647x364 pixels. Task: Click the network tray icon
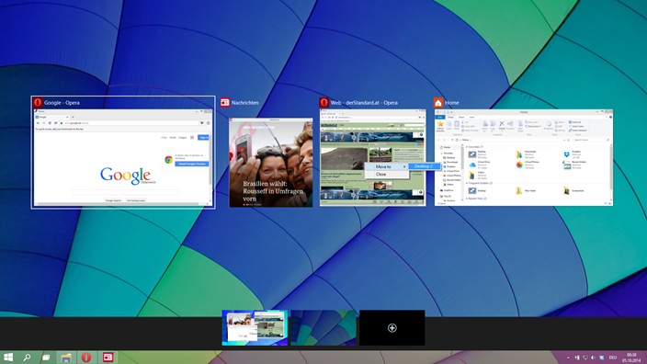(x=585, y=358)
